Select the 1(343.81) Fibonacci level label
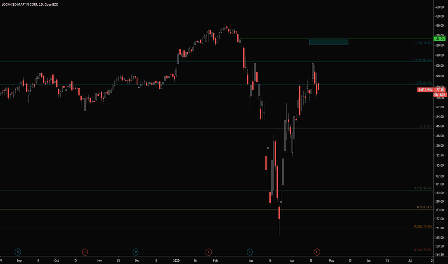Screen dimensions: 448x264 click(x=425, y=126)
